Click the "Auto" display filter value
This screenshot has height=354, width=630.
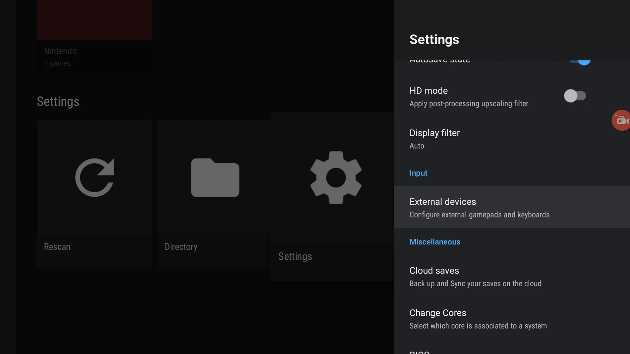(417, 146)
